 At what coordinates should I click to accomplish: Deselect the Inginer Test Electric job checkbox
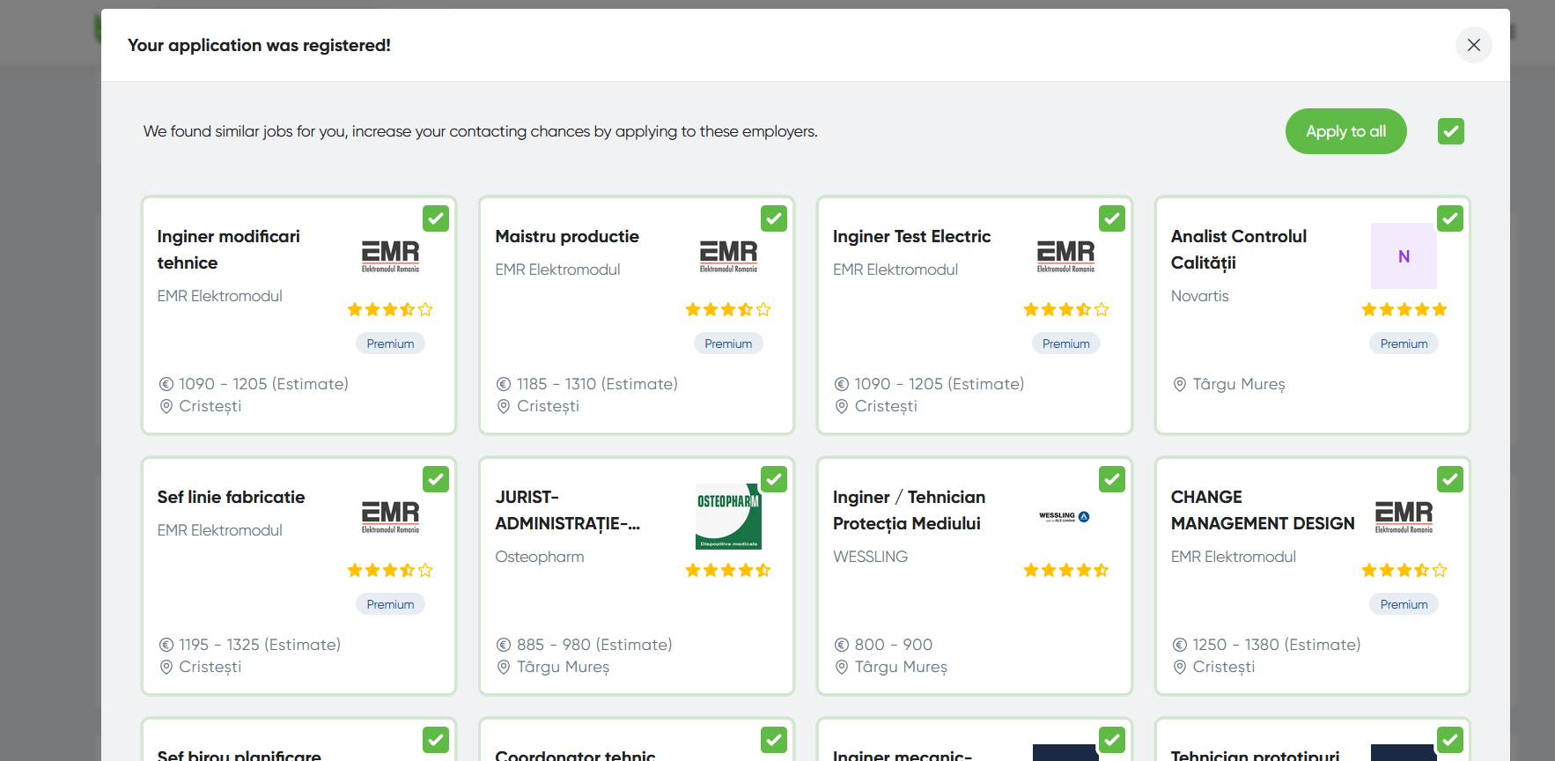pos(1111,218)
